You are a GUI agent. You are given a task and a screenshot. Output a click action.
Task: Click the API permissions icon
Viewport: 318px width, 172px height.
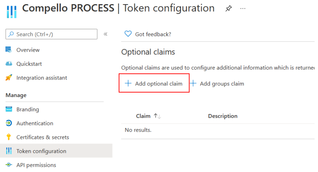click(x=9, y=165)
